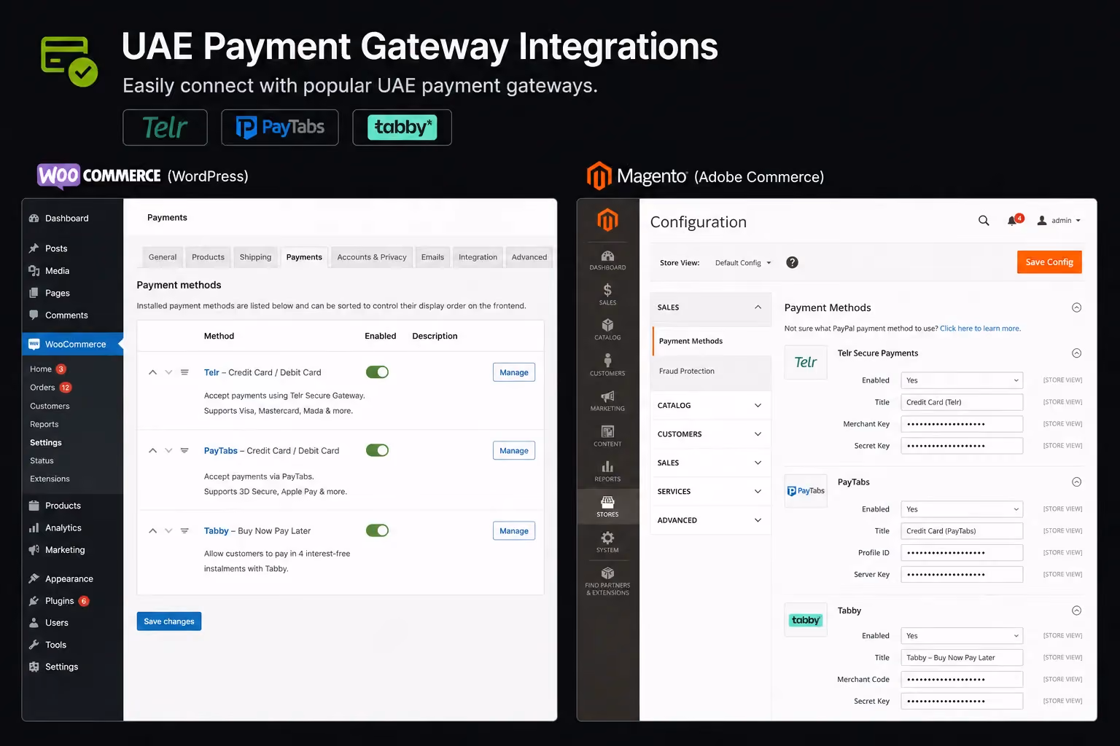Expand CUSTOMERS config section
The image size is (1120, 746).
point(709,434)
